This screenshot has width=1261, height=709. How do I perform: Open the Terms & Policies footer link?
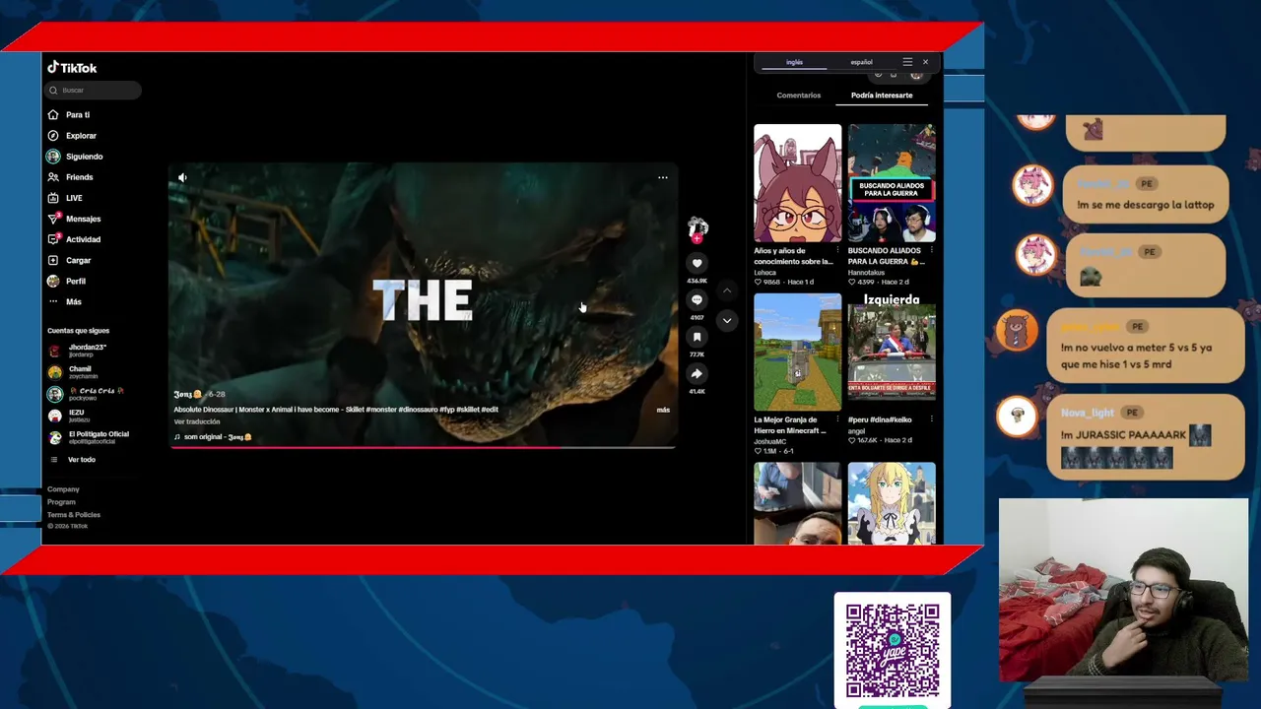point(74,515)
